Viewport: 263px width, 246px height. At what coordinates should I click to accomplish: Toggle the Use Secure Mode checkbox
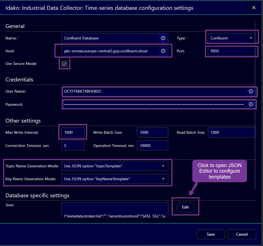click(x=65, y=64)
